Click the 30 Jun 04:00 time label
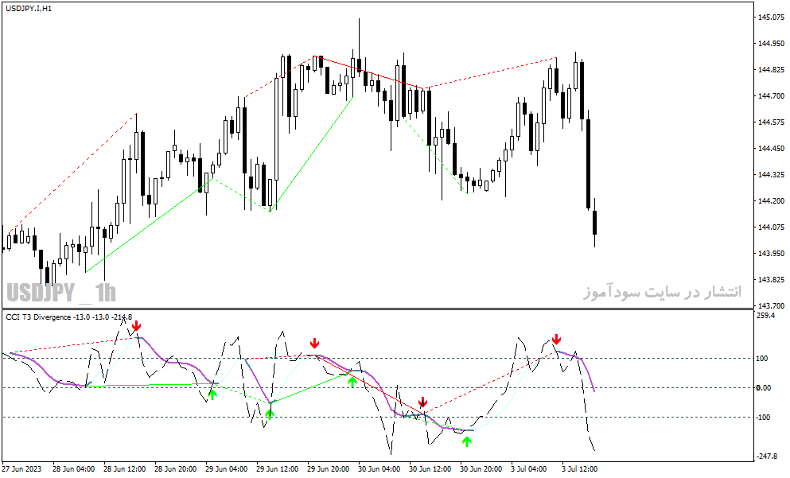Image resolution: width=790 pixels, height=478 pixels. click(x=379, y=469)
